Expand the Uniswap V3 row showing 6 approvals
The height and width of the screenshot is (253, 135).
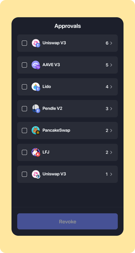111,43
